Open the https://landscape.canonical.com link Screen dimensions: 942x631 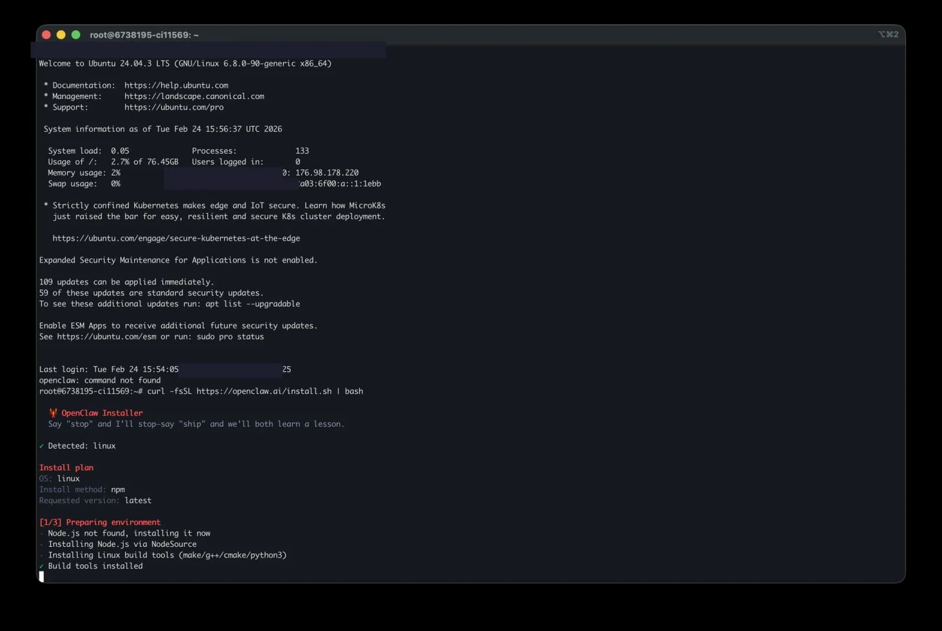[194, 97]
